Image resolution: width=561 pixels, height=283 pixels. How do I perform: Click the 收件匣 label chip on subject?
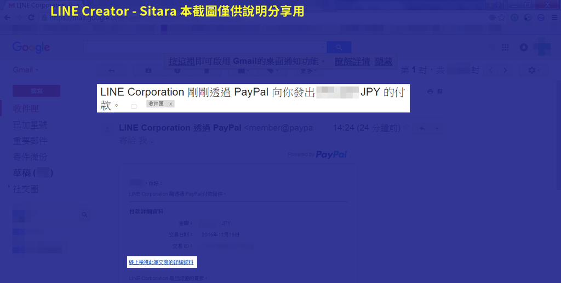[156, 104]
